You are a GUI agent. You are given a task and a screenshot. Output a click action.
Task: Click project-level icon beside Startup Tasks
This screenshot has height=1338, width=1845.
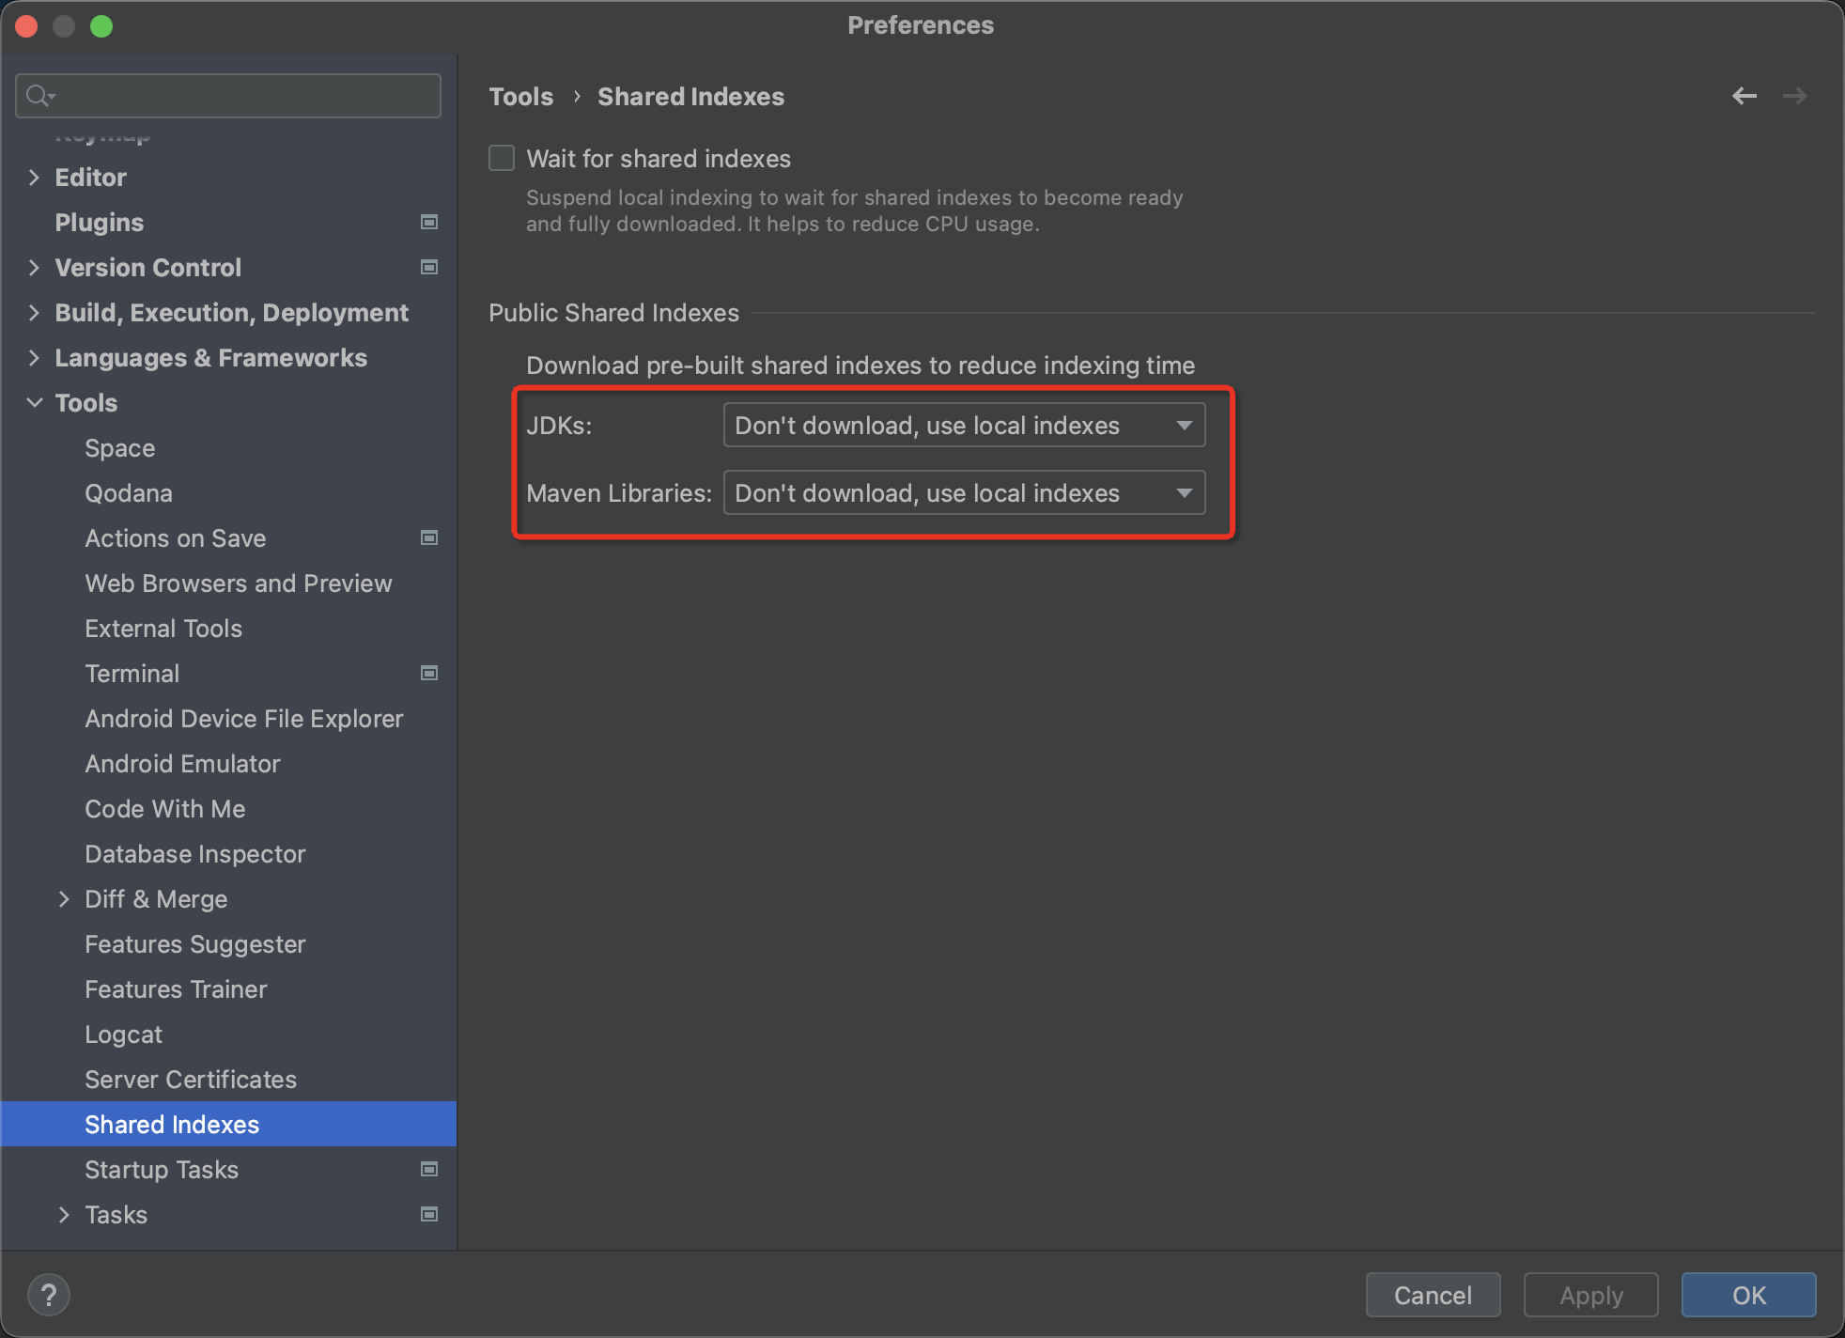click(x=429, y=1170)
